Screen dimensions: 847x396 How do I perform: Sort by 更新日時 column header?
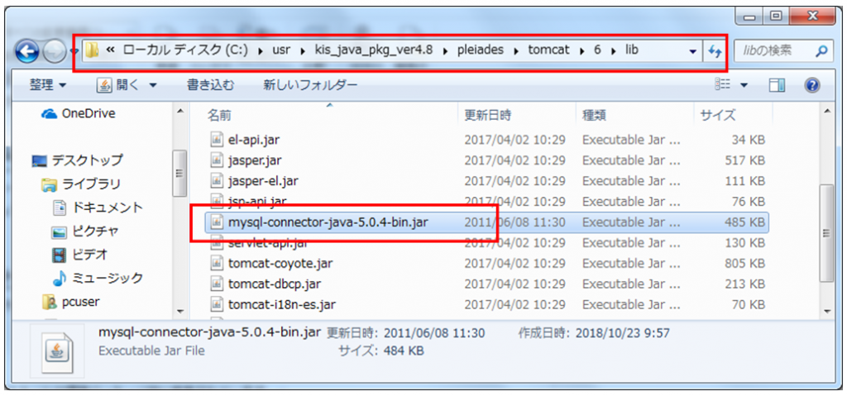(x=488, y=114)
